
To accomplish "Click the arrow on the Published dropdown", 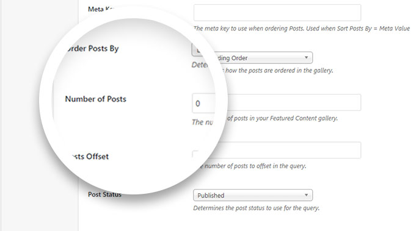I will click(x=306, y=195).
